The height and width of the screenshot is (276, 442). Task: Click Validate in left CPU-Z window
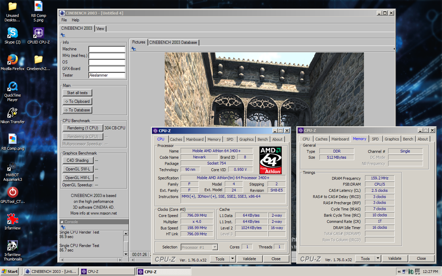(249, 259)
